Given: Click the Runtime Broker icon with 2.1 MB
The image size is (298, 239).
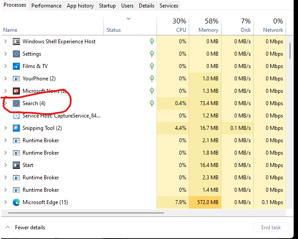Looking at the screenshot, I should click(x=16, y=140).
